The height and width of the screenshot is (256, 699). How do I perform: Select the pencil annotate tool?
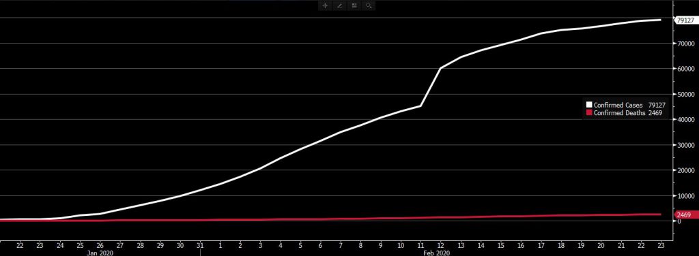tap(340, 5)
